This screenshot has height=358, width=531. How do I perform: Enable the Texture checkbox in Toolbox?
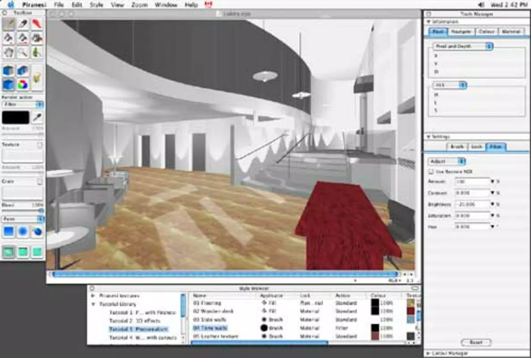point(40,145)
